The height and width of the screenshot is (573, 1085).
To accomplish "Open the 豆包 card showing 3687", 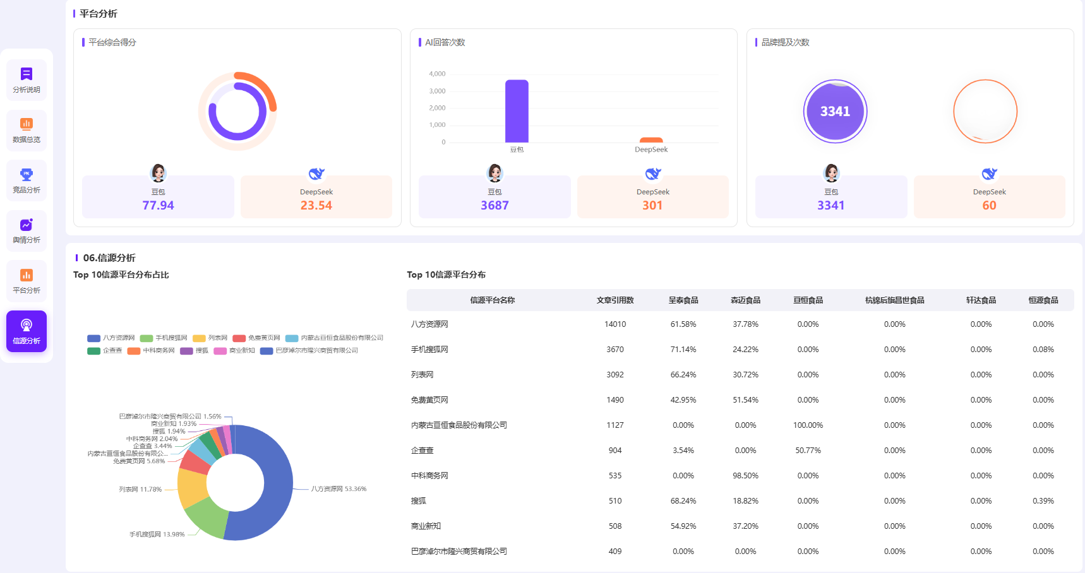I will [495, 197].
